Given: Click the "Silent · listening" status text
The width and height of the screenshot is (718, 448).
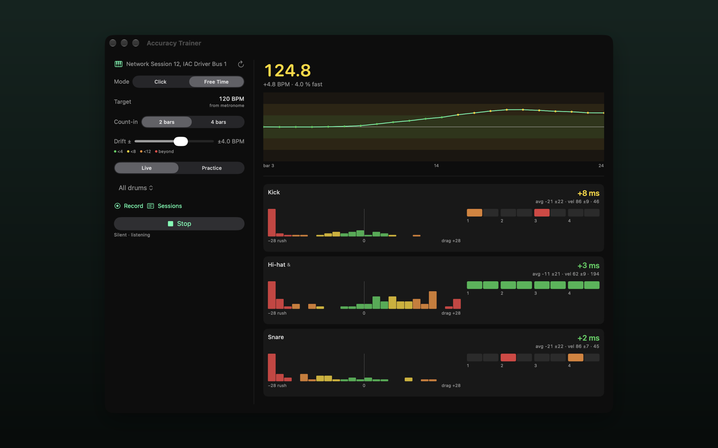Looking at the screenshot, I should pyautogui.click(x=132, y=235).
